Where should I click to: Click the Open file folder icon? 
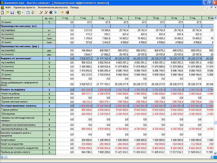[7, 13]
